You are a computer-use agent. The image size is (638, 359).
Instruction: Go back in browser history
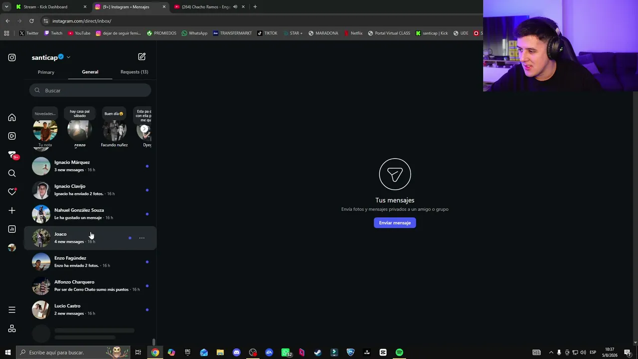pyautogui.click(x=7, y=21)
